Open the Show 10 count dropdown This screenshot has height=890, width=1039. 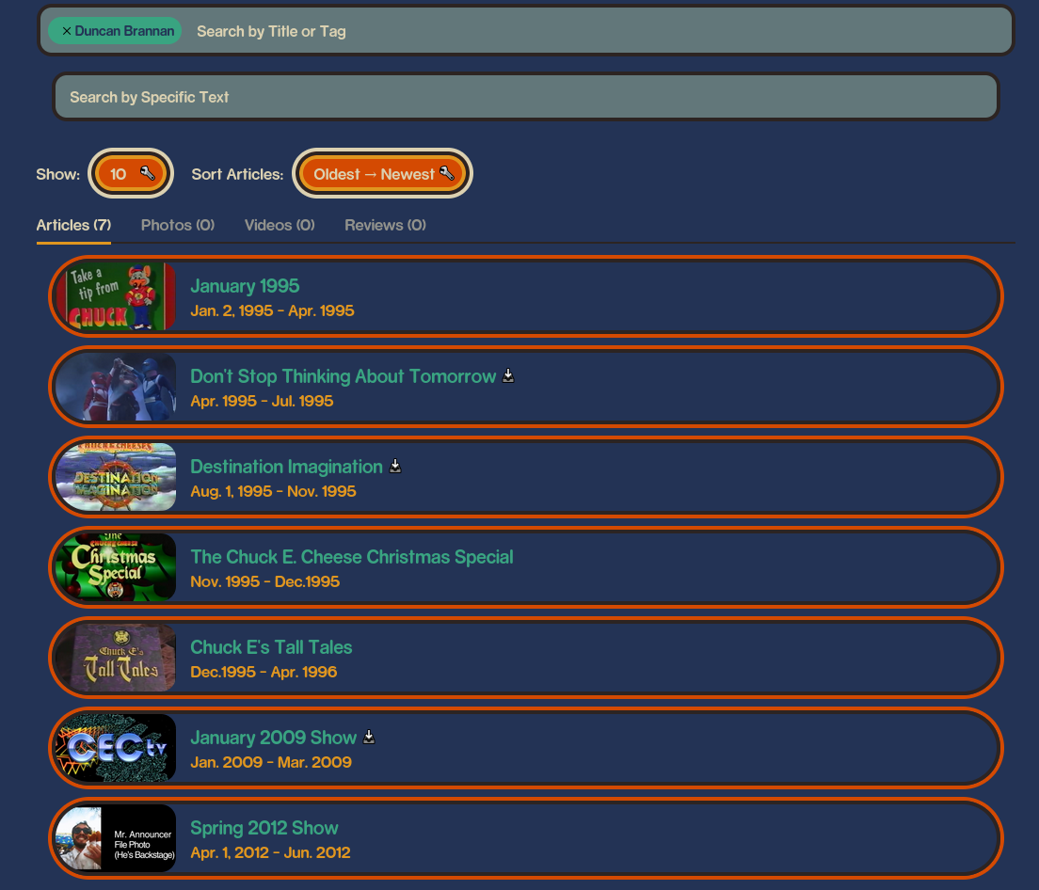pyautogui.click(x=131, y=174)
